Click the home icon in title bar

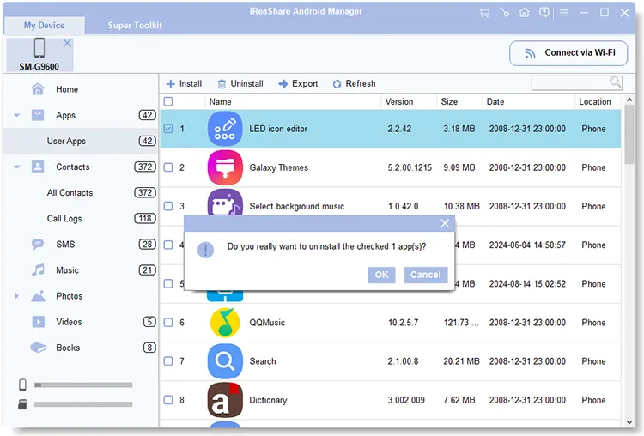coord(524,13)
